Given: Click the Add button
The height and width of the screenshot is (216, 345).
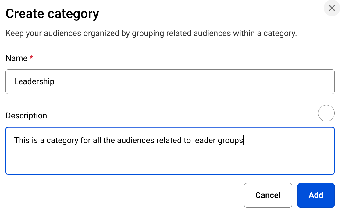Looking at the screenshot, I should [x=316, y=195].
